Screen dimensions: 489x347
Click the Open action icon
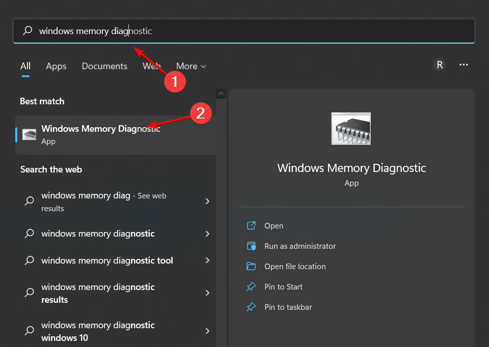251,225
